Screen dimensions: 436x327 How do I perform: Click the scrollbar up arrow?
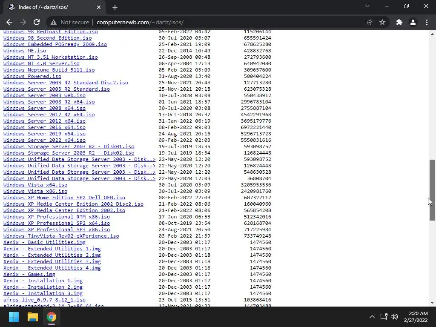(x=432, y=34)
